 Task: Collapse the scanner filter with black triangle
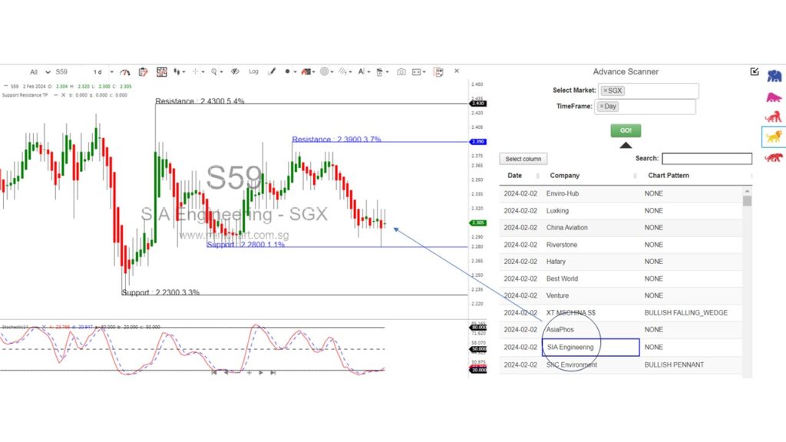point(626,144)
